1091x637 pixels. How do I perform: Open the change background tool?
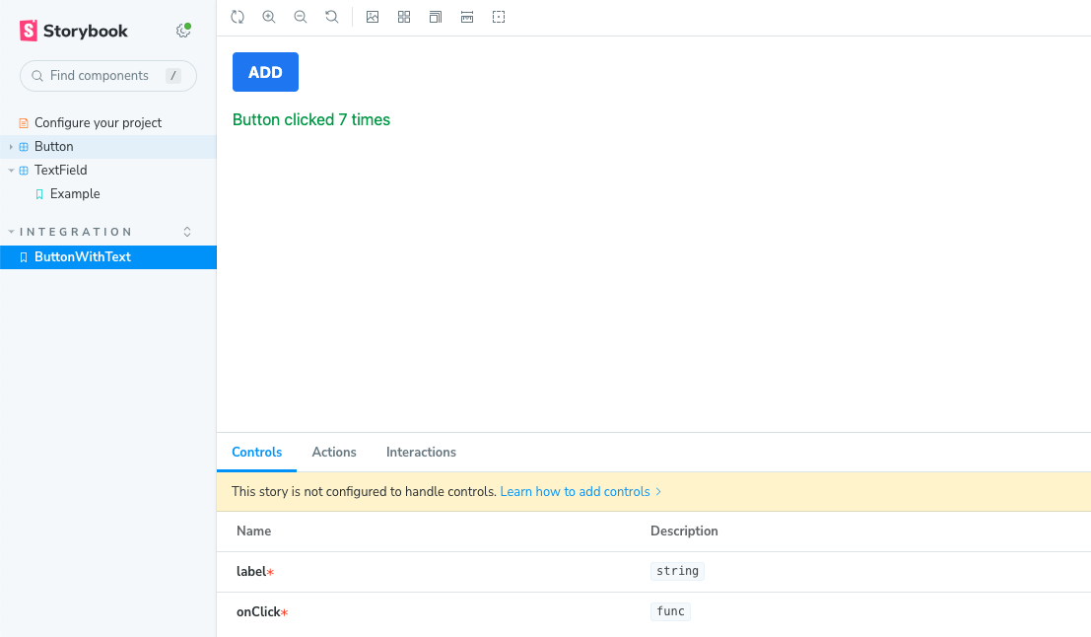(x=373, y=17)
